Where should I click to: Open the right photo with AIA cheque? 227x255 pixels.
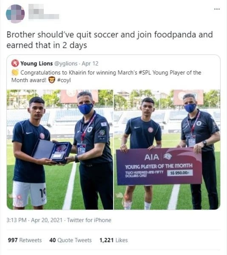point(167,150)
